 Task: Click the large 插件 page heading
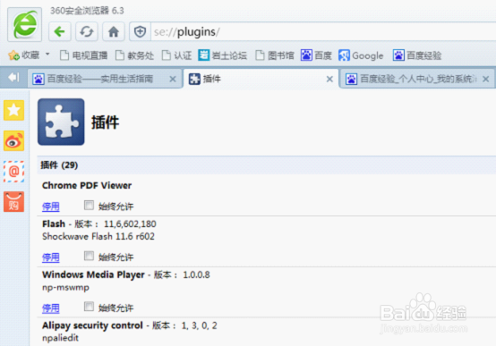coord(105,122)
